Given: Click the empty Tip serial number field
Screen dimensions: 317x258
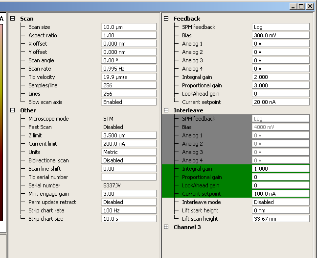Looking at the screenshot, I should [x=129, y=177].
